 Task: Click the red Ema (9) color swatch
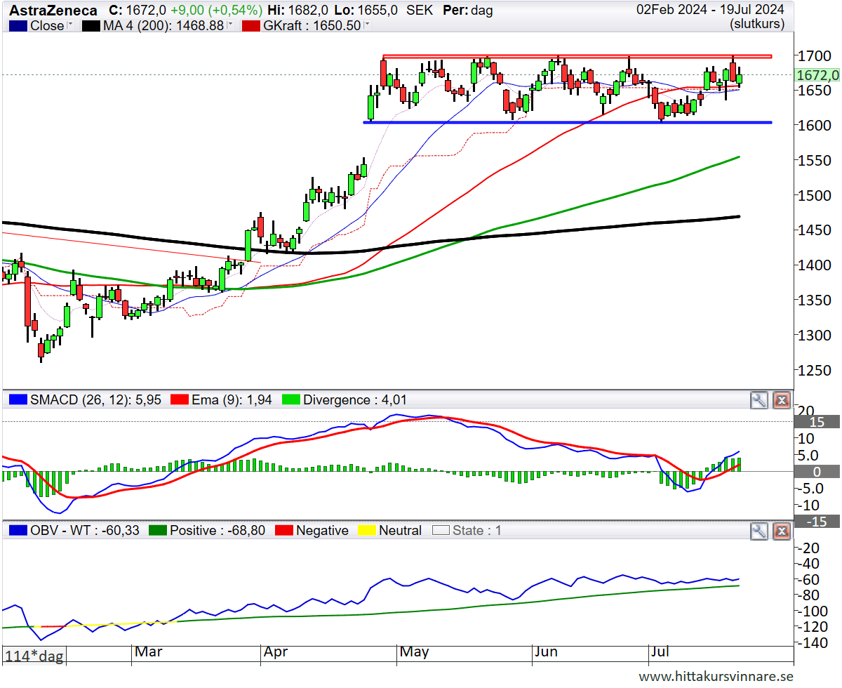click(x=180, y=400)
